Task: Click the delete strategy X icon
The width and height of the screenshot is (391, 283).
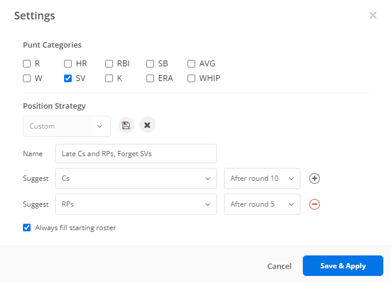Action: (147, 125)
